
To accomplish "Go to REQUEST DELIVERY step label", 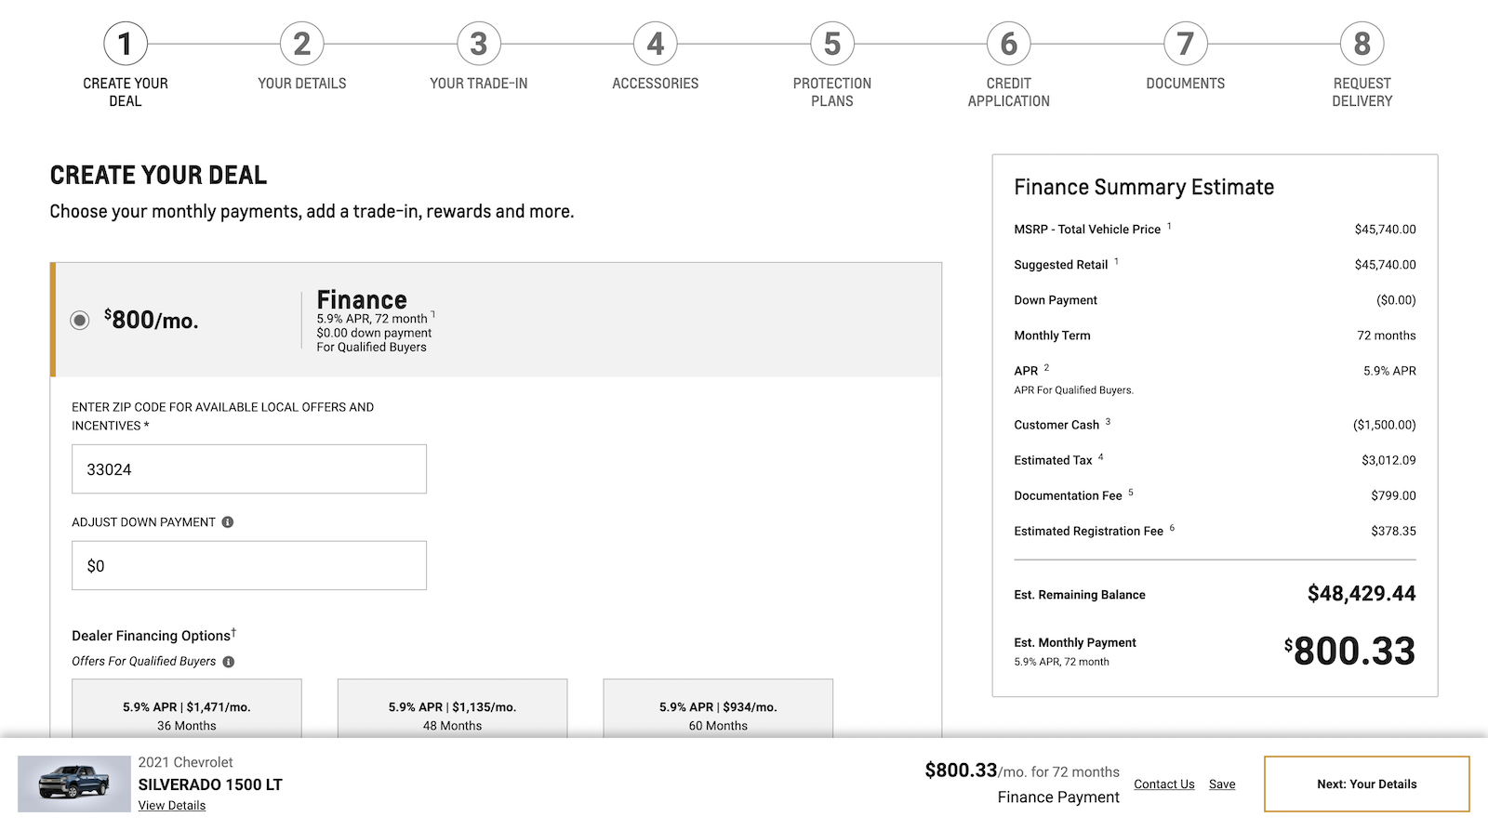I will 1362,92.
